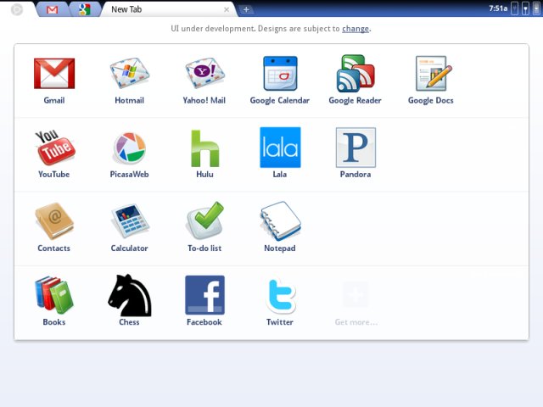Screen dimensions: 543x407
Task: Open the Twitter app
Action: coord(279,296)
